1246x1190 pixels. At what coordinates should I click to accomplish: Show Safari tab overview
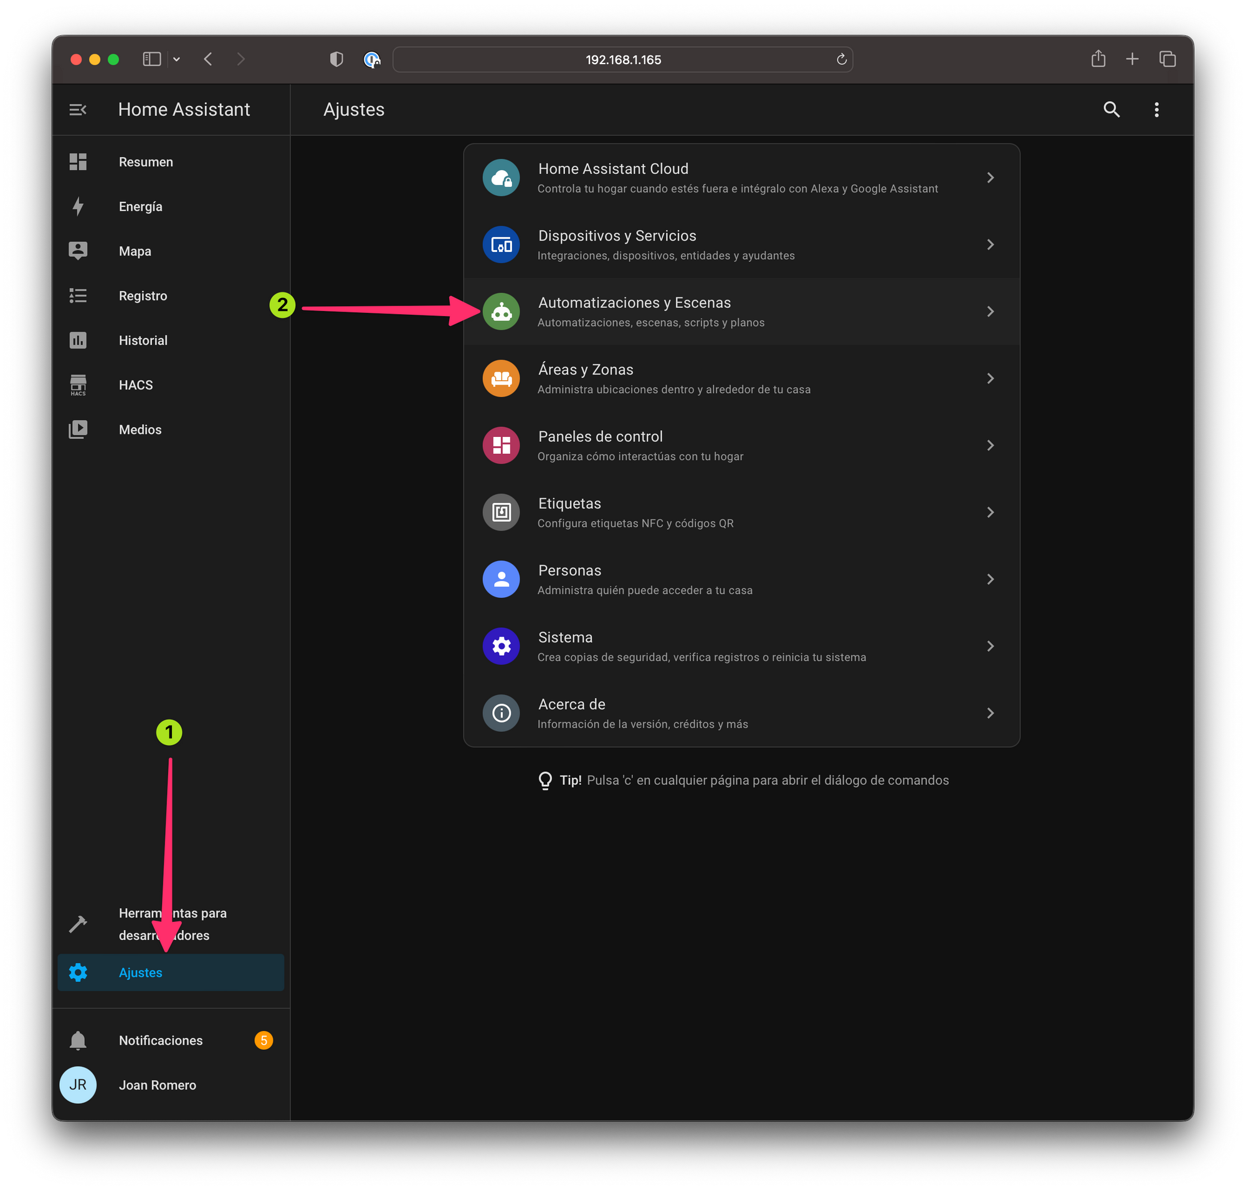click(x=1168, y=59)
